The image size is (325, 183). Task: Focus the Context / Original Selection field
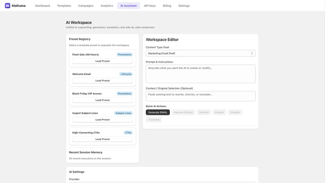(200, 96)
